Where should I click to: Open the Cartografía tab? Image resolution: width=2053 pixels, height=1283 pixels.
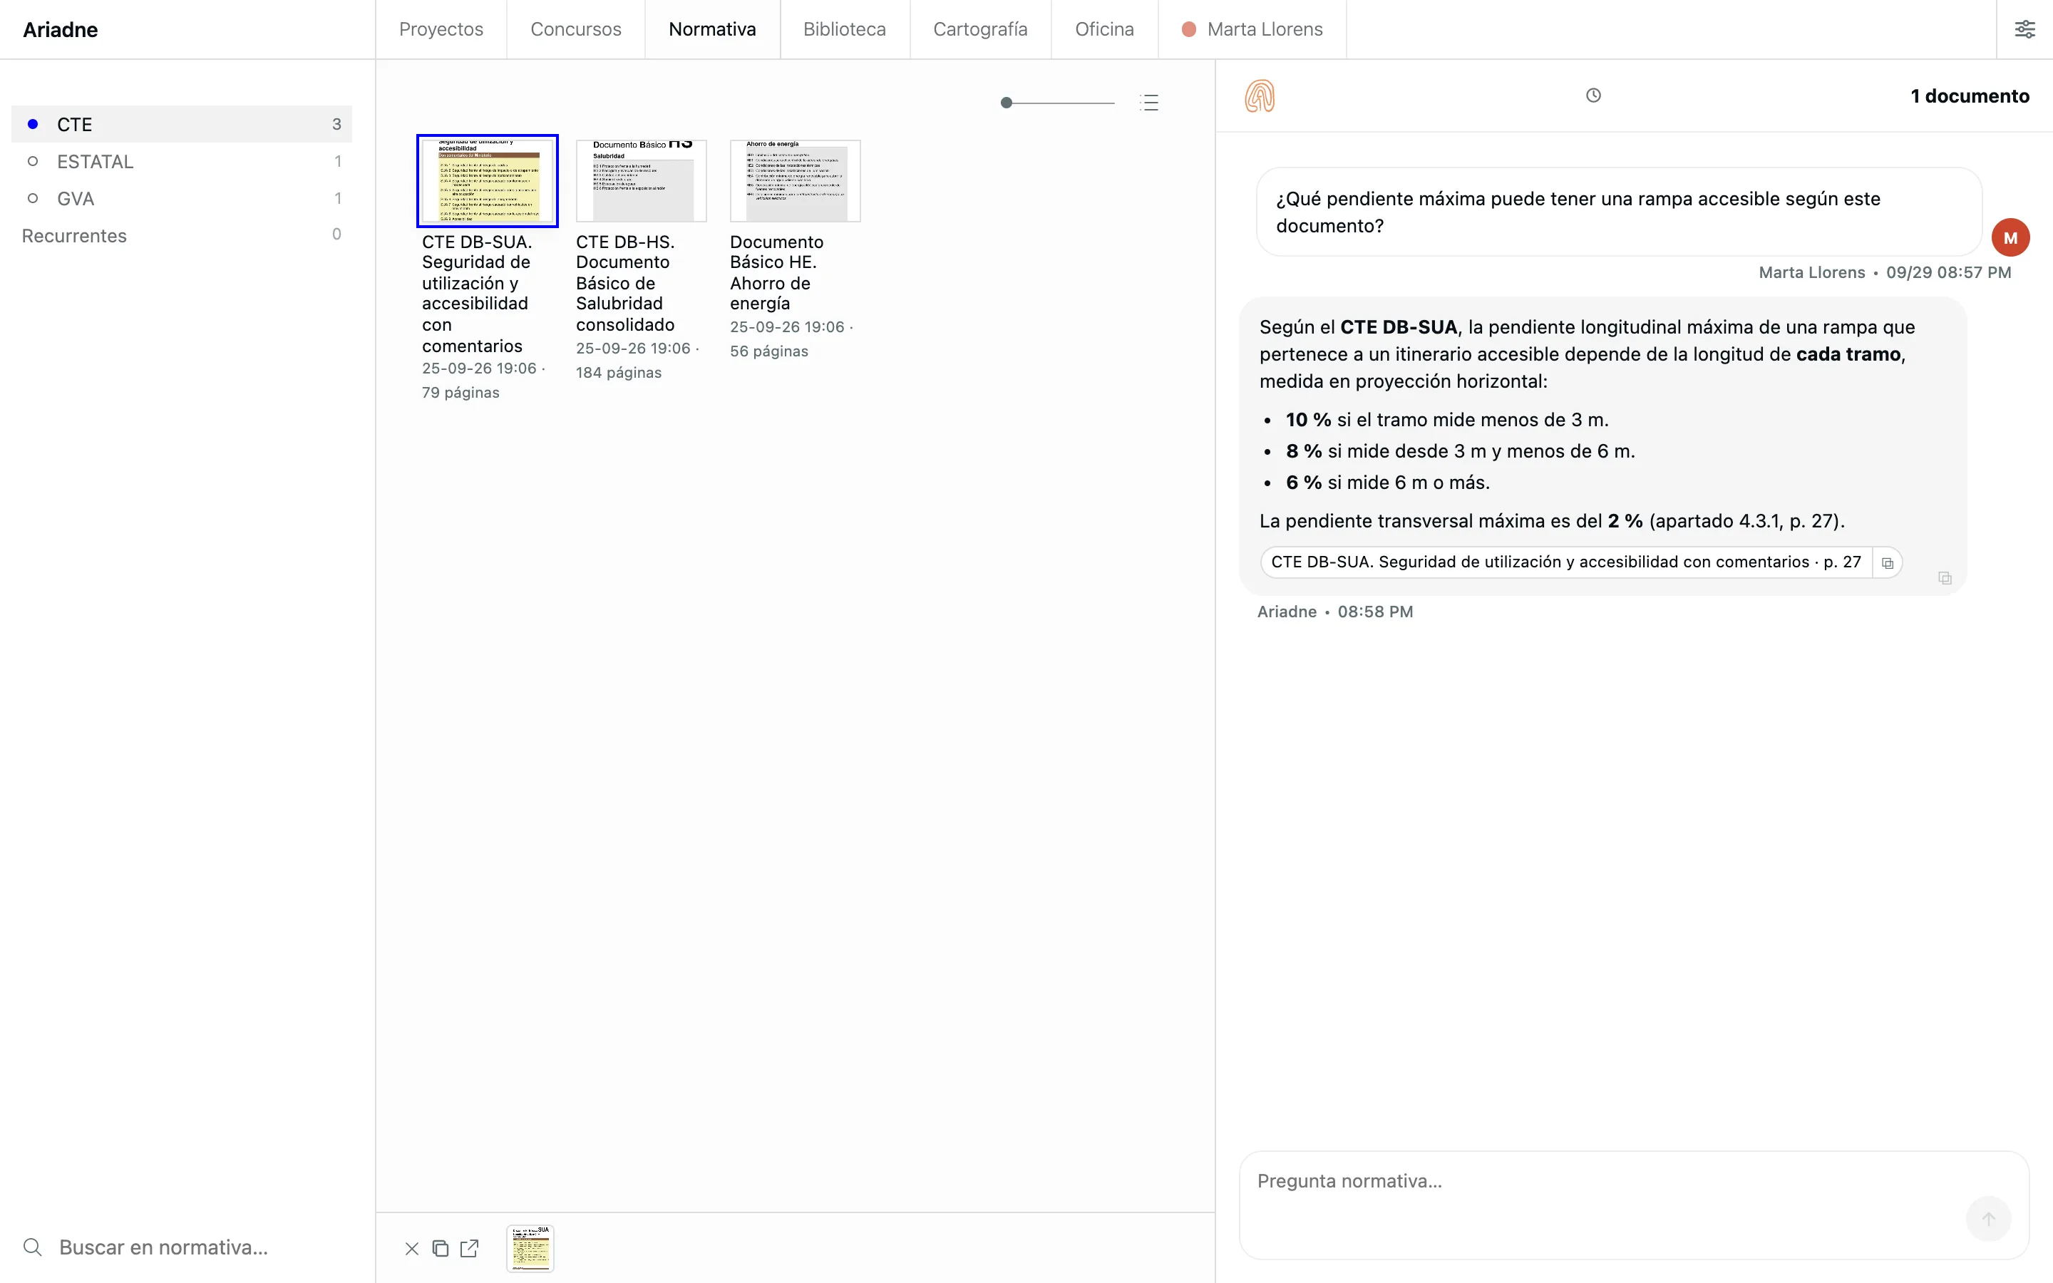pos(981,30)
